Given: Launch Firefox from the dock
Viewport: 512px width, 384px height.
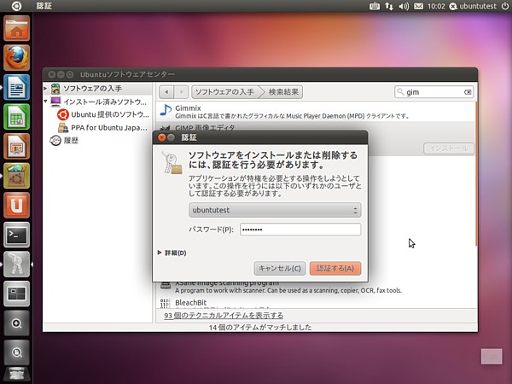Looking at the screenshot, I should 17,58.
